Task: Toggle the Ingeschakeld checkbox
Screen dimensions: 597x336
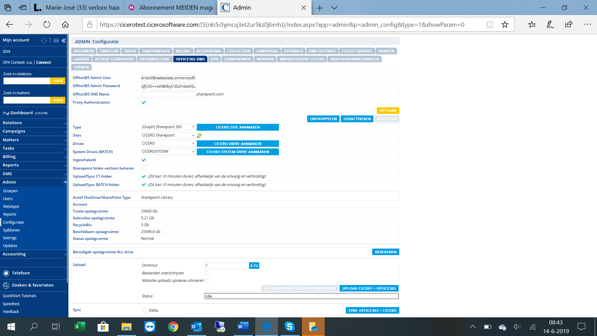Action: point(144,160)
